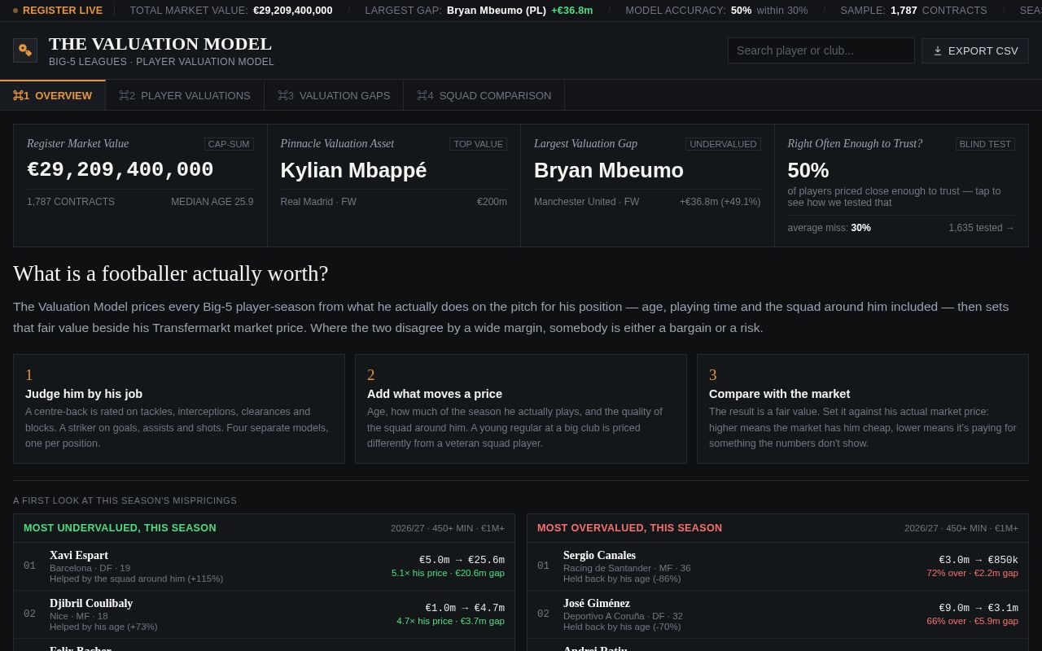The height and width of the screenshot is (651, 1042).
Task: Click the 'MEDIAN AGE 25.9' stat
Action: point(212,202)
